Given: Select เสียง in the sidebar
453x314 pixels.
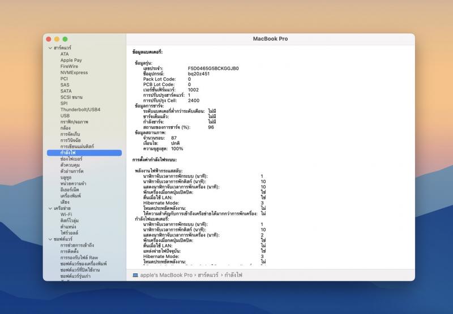Looking at the screenshot, I should (65, 202).
